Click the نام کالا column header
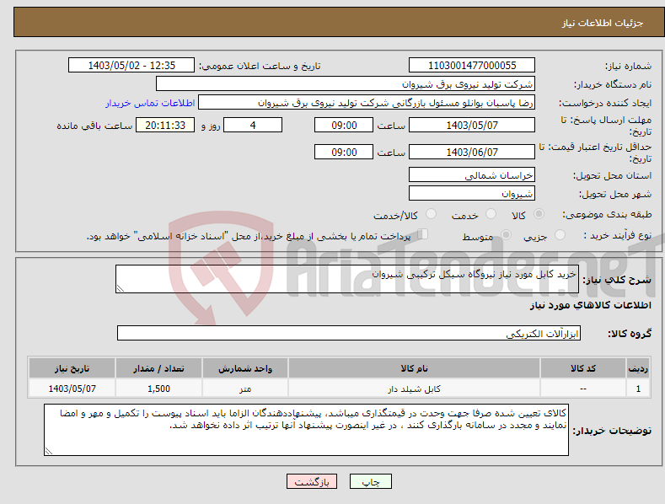Viewport: 665px width, 504px height. click(x=414, y=368)
